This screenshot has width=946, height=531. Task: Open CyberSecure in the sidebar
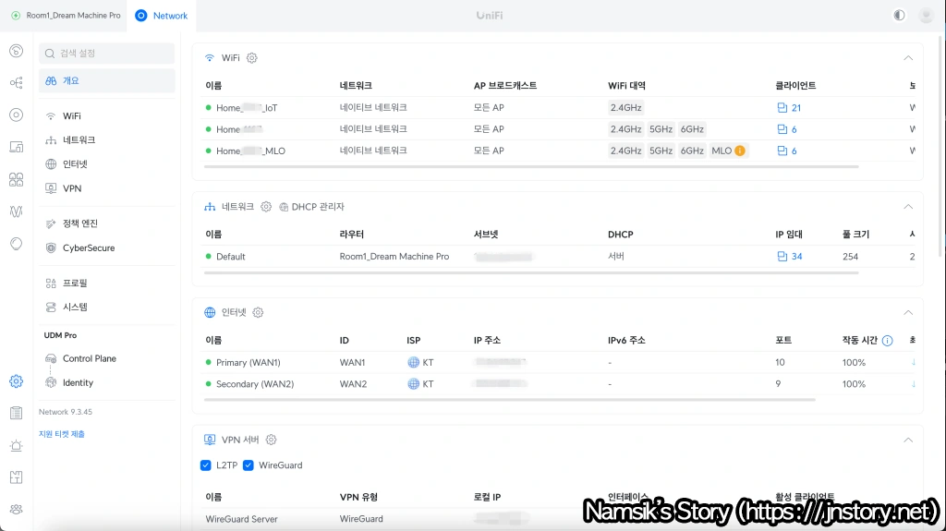click(89, 247)
